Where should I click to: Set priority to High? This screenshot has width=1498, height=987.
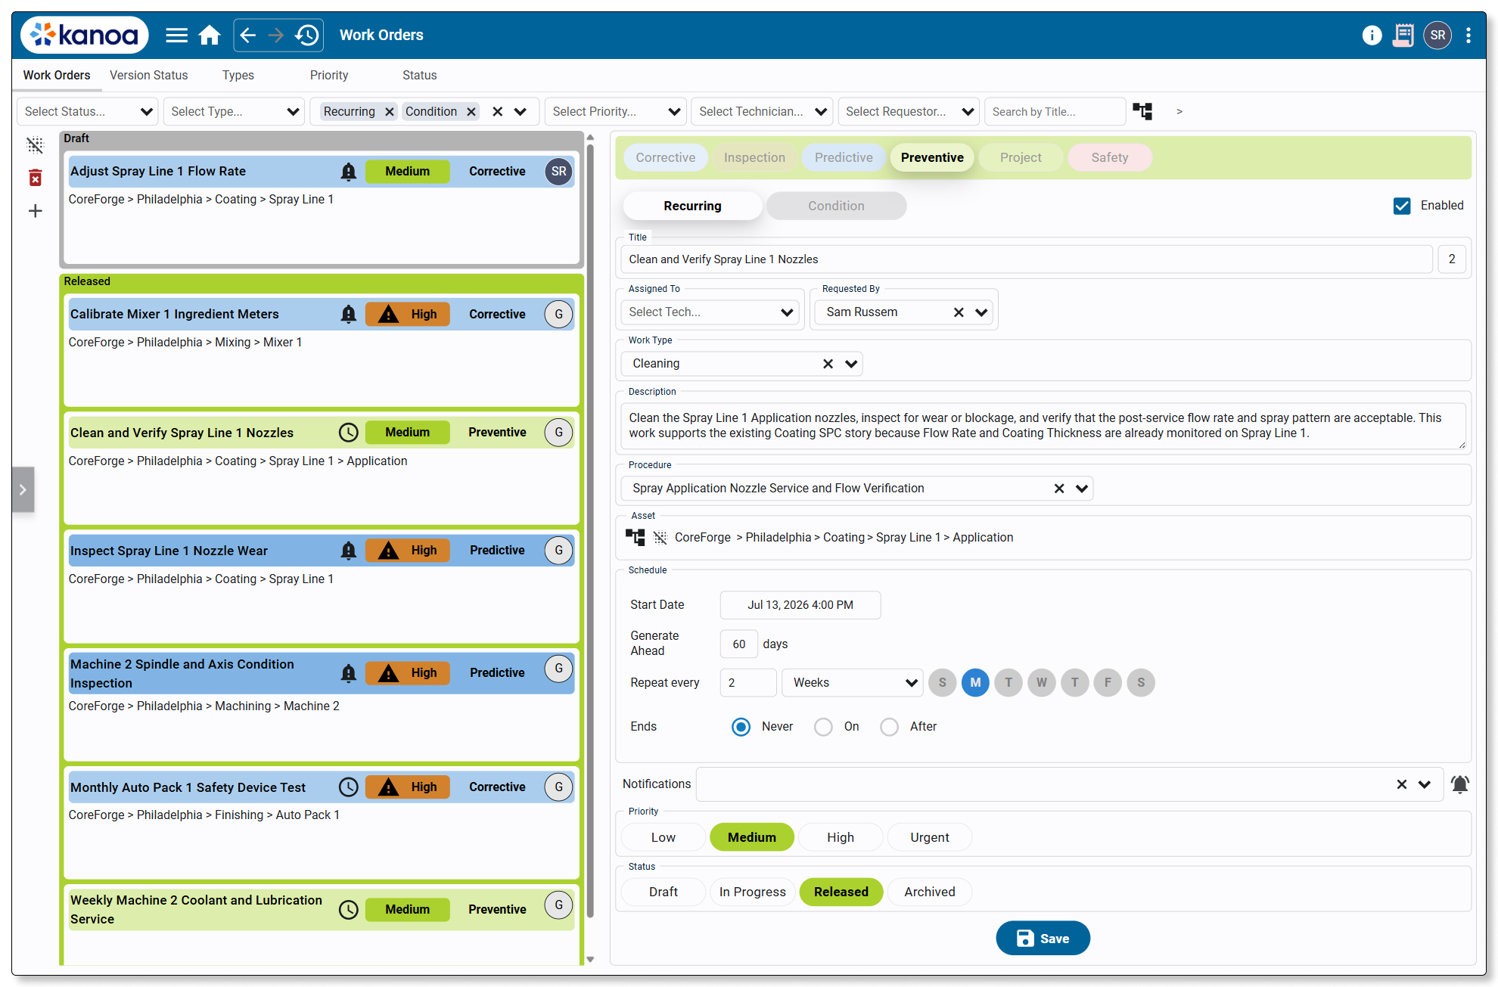coord(841,838)
